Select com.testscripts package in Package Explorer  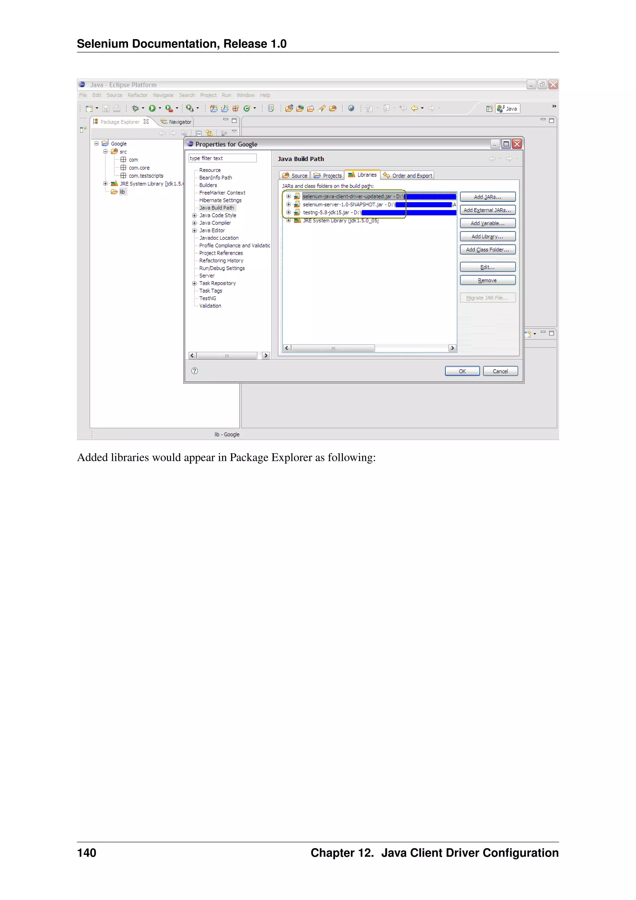click(146, 176)
